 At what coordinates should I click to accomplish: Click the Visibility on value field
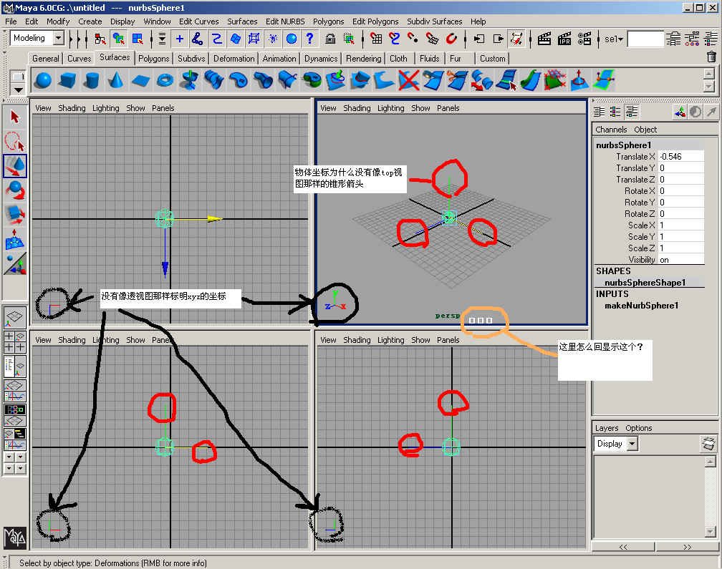(x=681, y=260)
